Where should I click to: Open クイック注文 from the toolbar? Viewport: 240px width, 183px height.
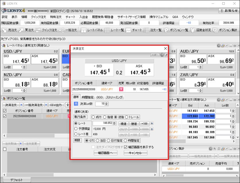46,30
